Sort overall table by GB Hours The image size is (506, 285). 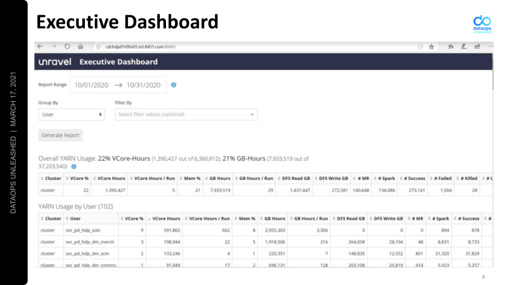[x=218, y=178]
